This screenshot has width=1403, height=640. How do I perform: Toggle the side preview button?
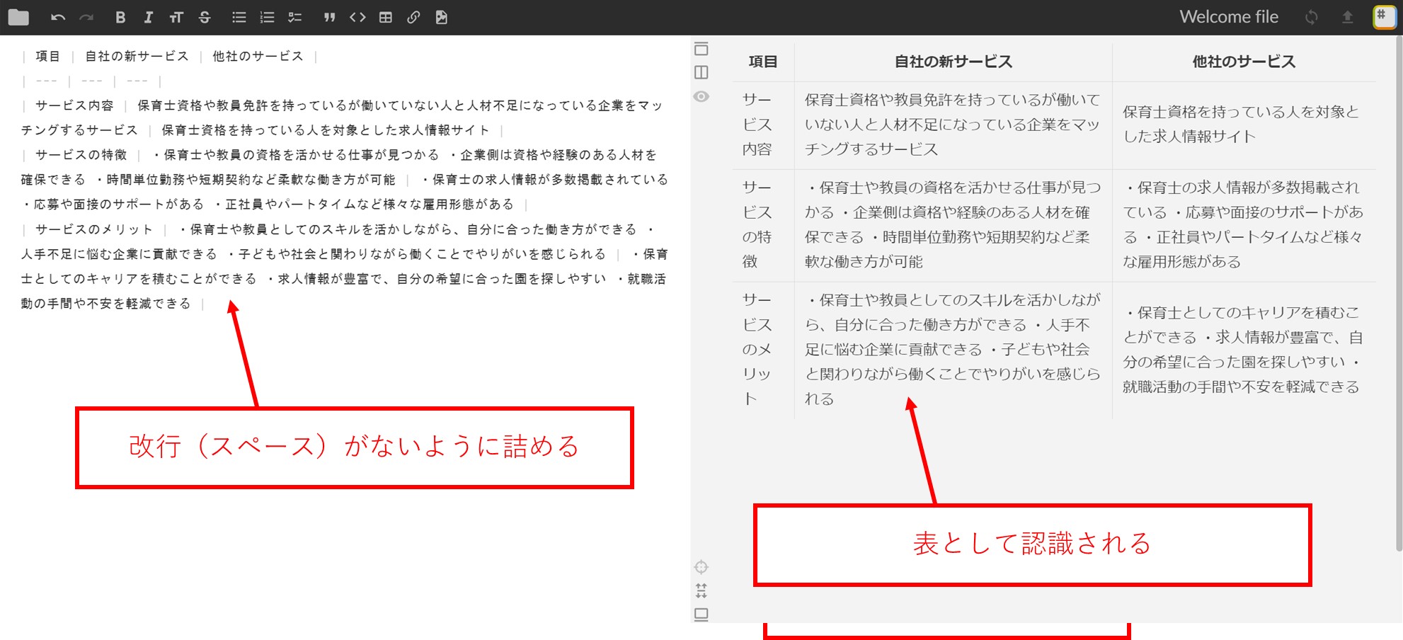(701, 72)
